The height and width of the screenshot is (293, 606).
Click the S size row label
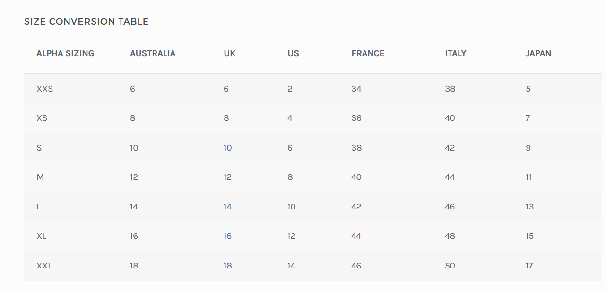click(x=39, y=148)
